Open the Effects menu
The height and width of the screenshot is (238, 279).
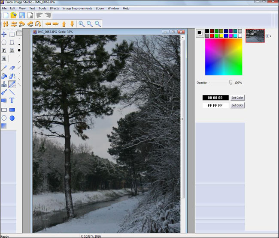point(54,8)
